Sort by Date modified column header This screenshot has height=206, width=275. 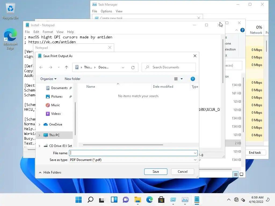tap(163, 87)
